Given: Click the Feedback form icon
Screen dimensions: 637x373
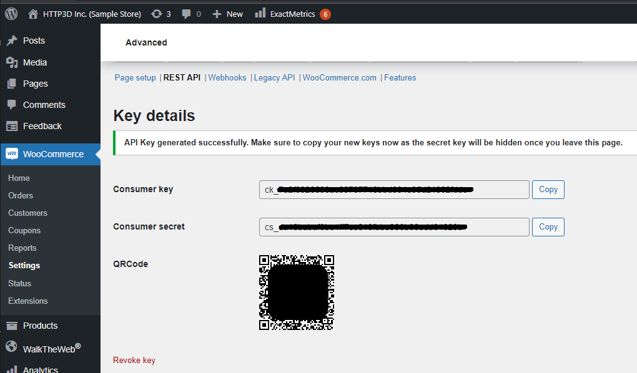Looking at the screenshot, I should (12, 126).
